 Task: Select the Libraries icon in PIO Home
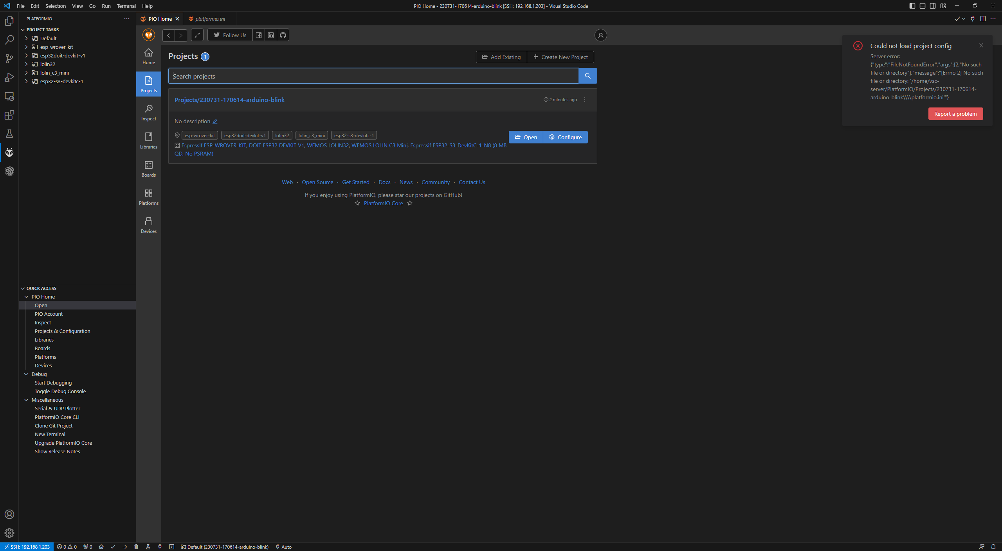coord(148,140)
